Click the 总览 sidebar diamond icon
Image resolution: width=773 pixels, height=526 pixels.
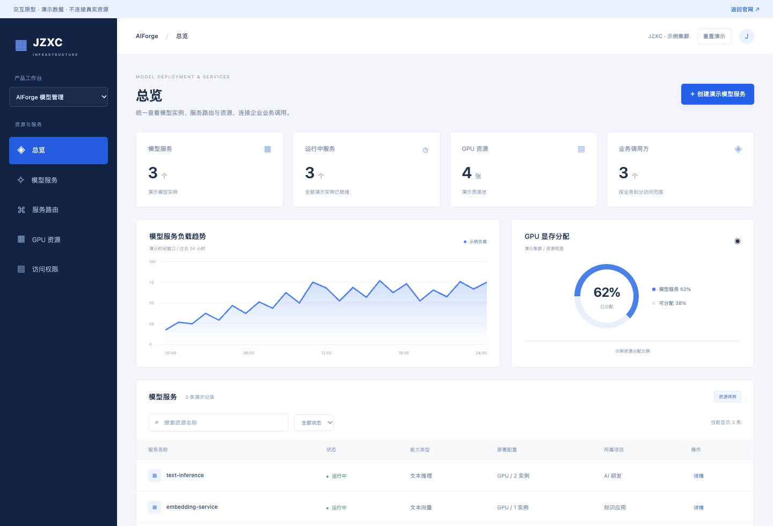(x=21, y=150)
